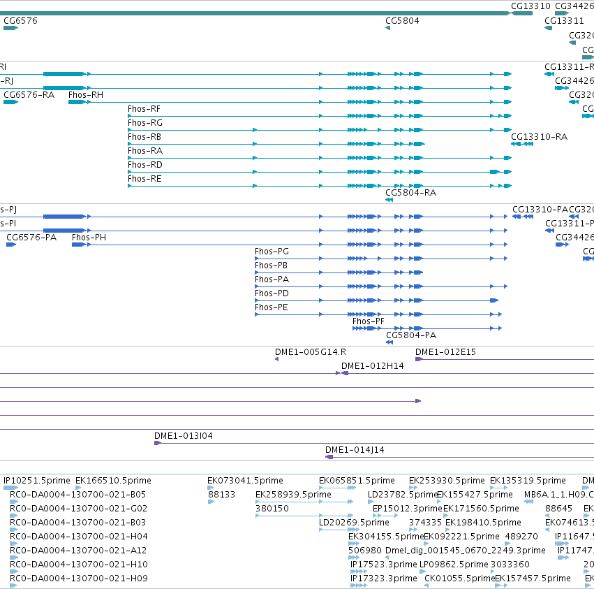
Task: Open the 380150 EST label
Action: tap(272, 509)
